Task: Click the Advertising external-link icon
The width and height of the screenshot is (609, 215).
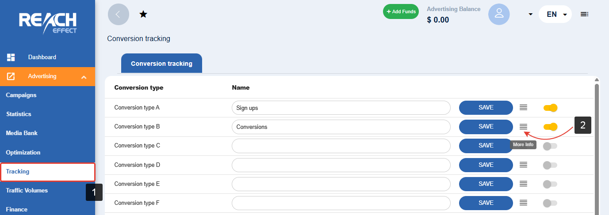Action: [11, 76]
